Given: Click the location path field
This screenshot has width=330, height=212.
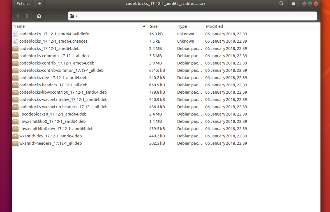Looking at the screenshot, I should (192, 16).
